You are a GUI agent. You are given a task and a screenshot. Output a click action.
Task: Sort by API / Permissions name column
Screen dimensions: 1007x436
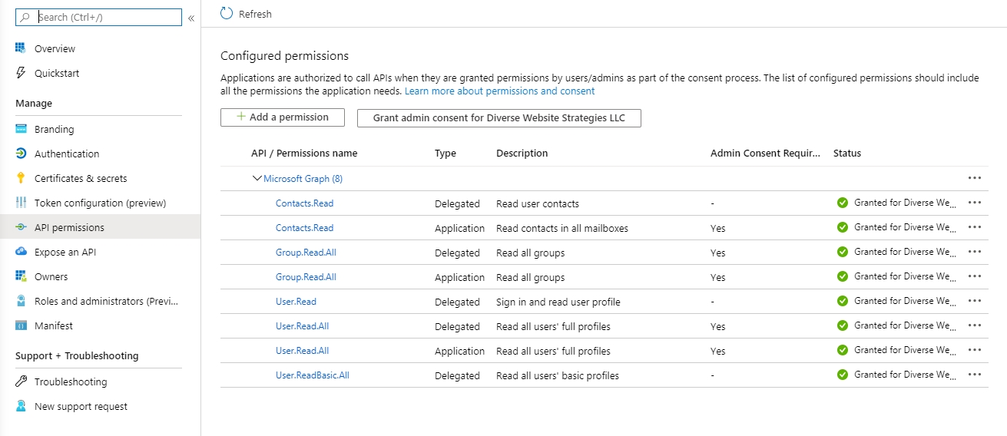tap(304, 153)
